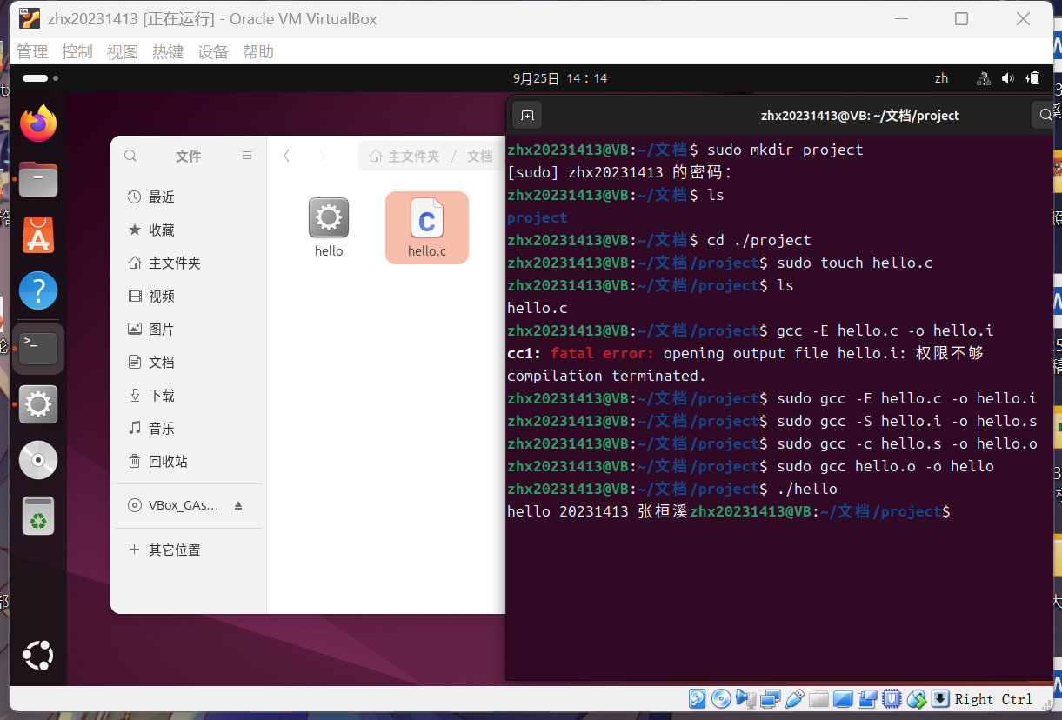The height and width of the screenshot is (720, 1062).
Task: Open the battery icon in system tray
Action: (1033, 78)
